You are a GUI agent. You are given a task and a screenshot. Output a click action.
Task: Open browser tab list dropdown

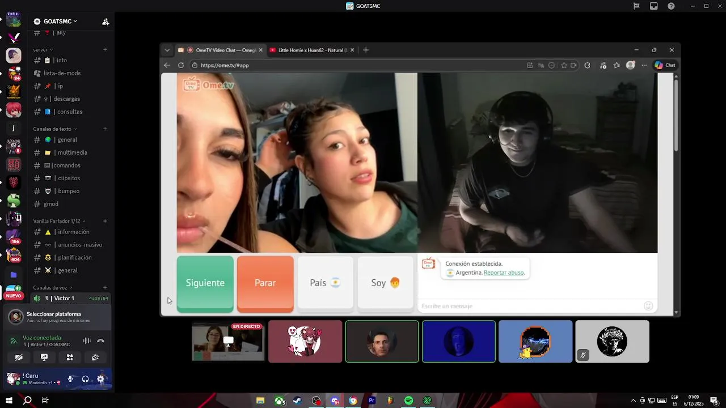[x=167, y=50]
